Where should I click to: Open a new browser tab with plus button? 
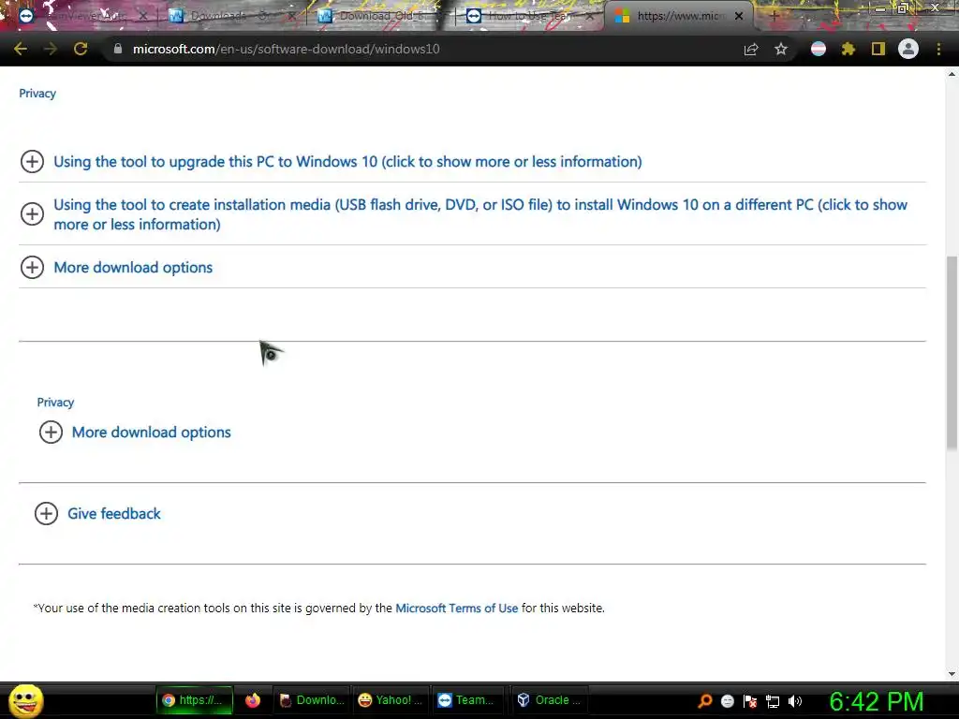773,16
